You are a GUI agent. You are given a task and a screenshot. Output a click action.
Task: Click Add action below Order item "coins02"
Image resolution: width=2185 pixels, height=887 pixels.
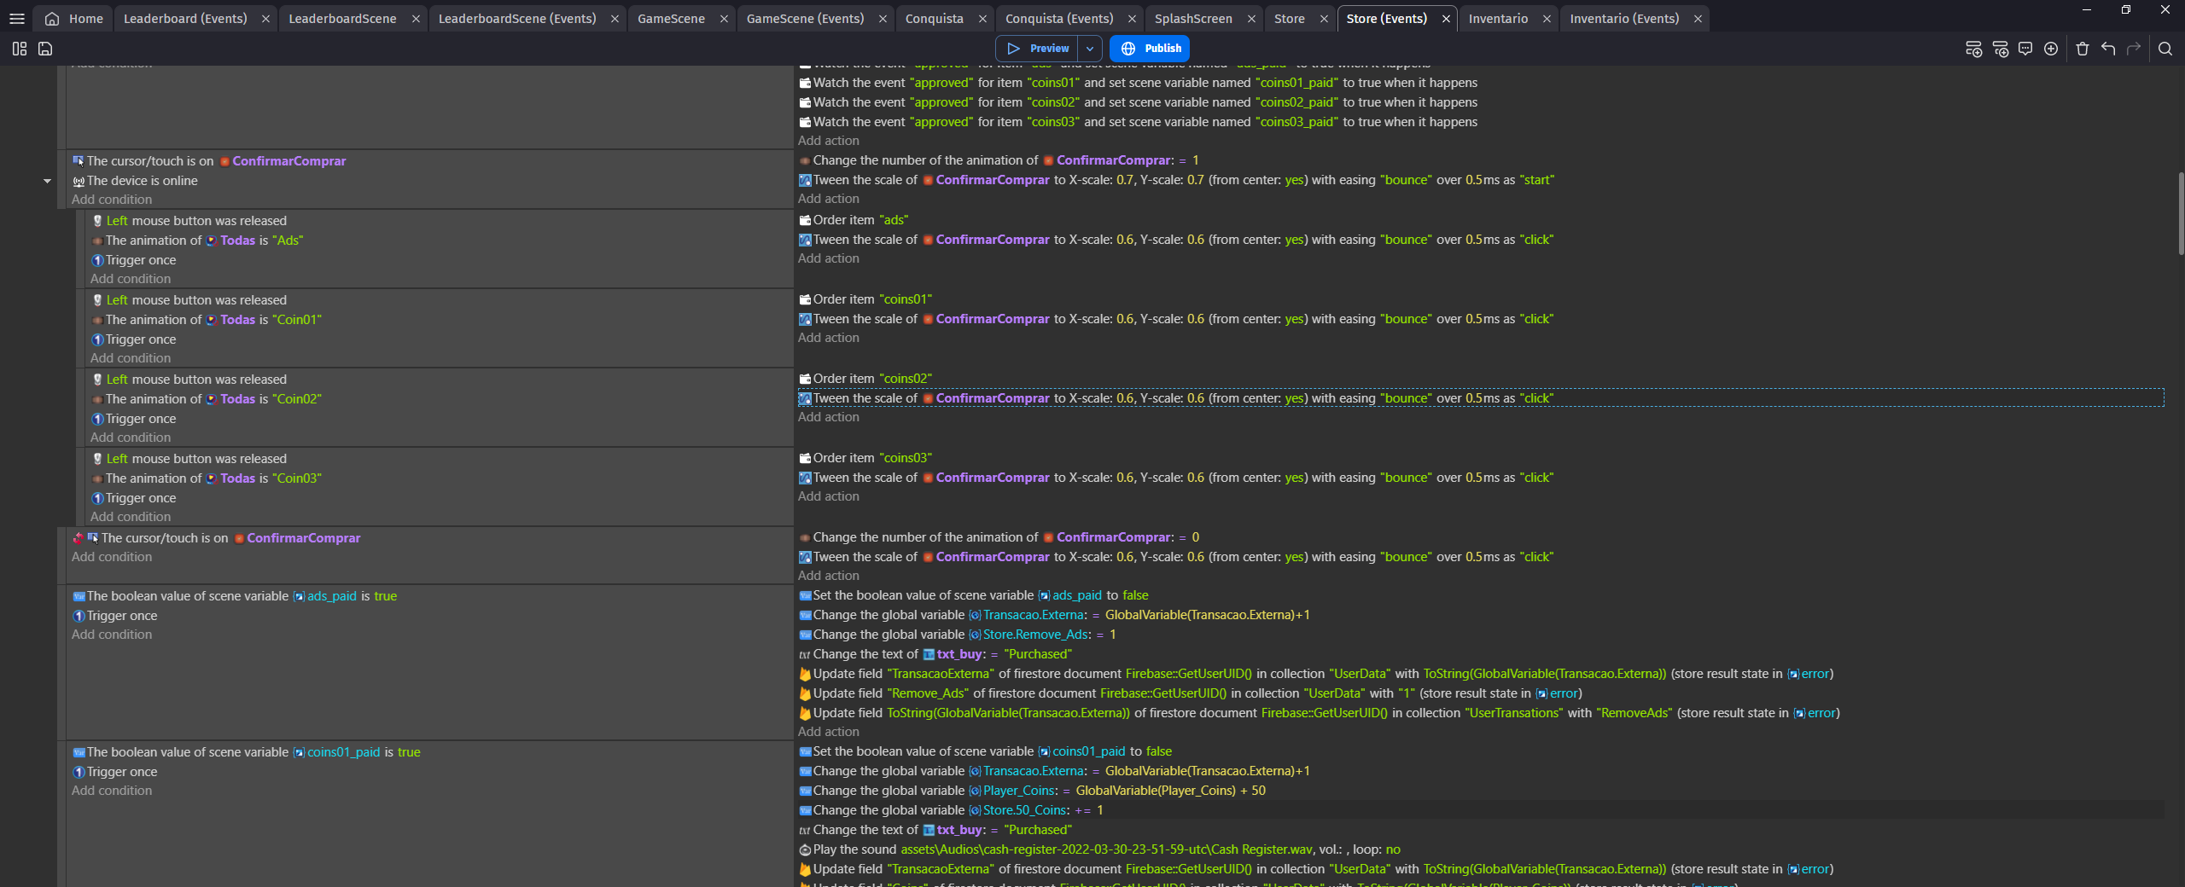tap(829, 417)
